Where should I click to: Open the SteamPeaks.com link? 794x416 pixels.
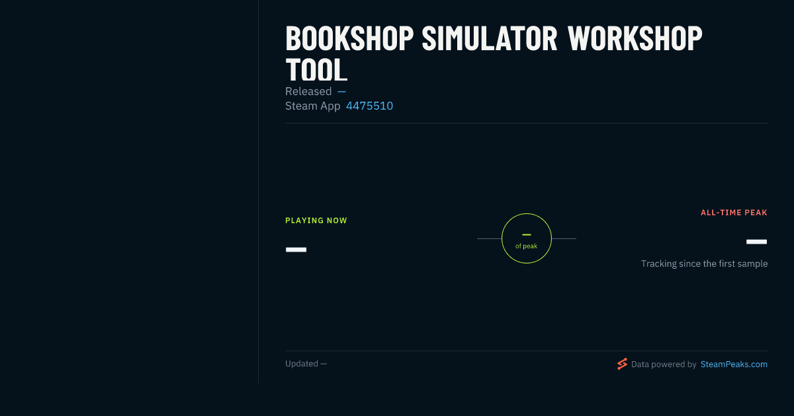click(734, 364)
